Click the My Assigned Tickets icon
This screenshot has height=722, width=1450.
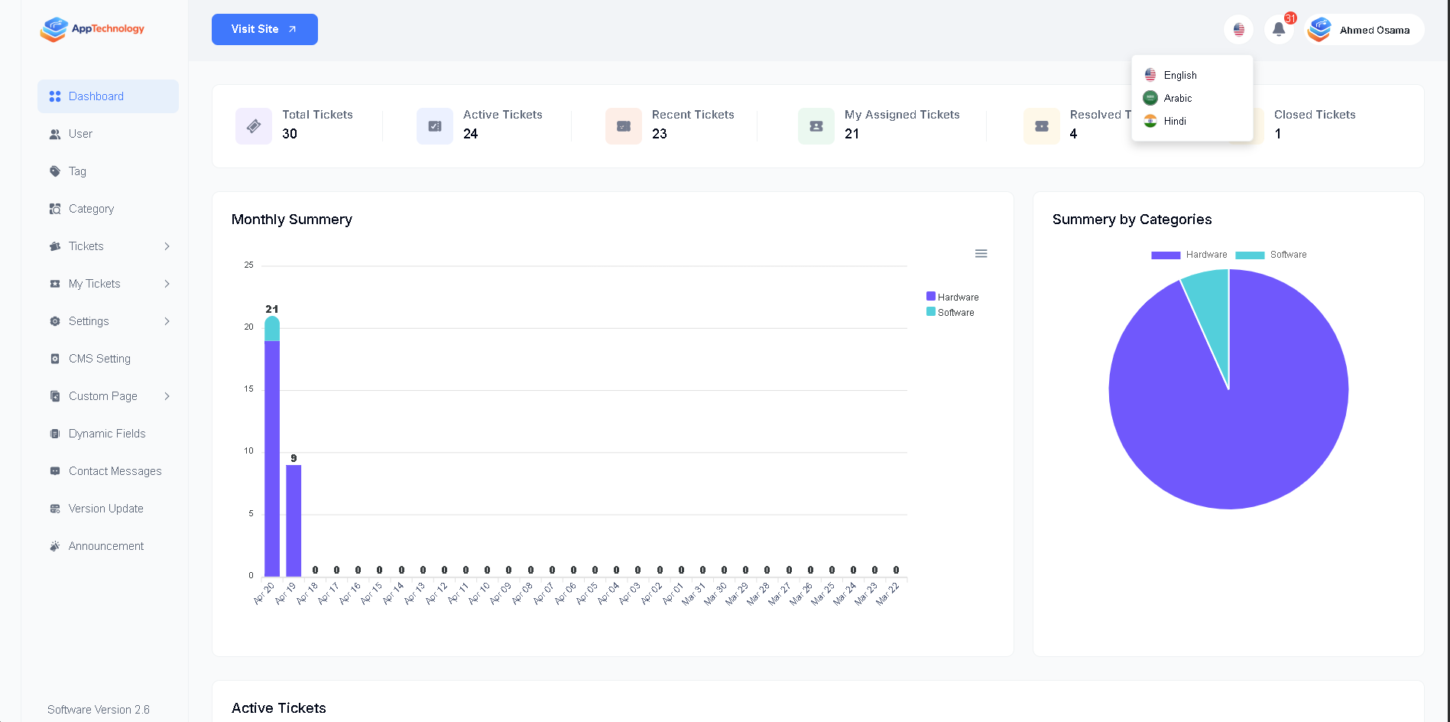[816, 126]
